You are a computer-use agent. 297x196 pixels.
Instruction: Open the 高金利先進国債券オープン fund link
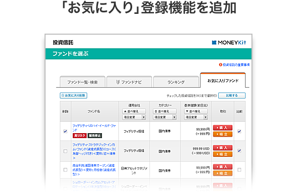point(94,170)
